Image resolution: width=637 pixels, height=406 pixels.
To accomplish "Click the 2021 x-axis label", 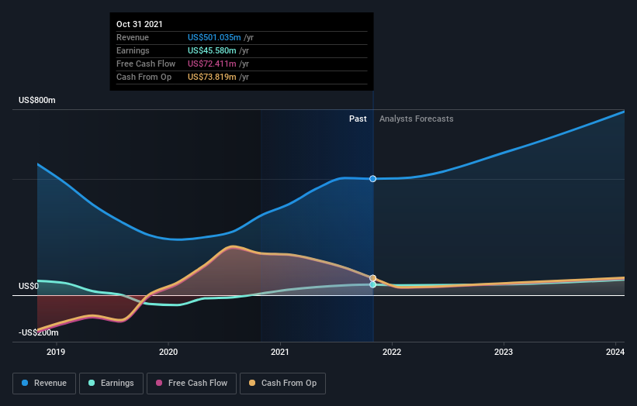I will (x=280, y=352).
